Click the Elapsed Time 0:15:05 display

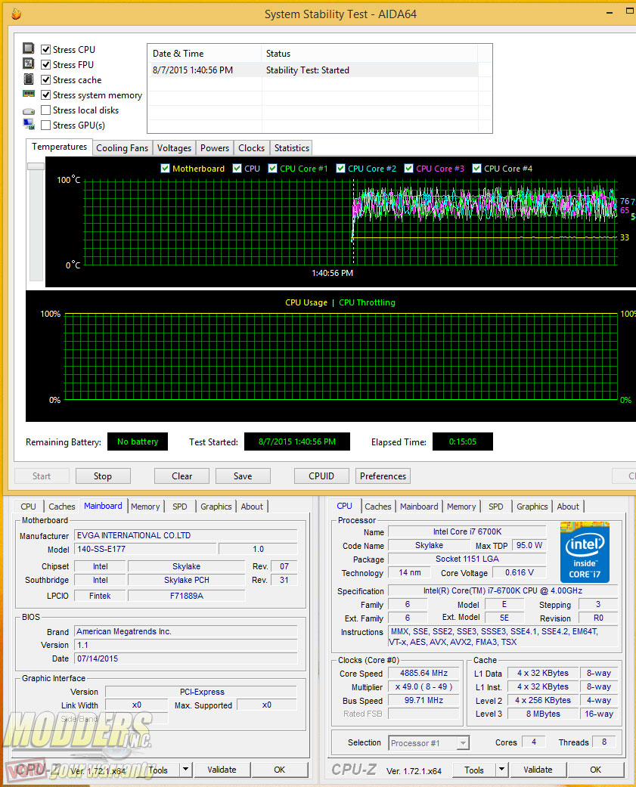[463, 442]
